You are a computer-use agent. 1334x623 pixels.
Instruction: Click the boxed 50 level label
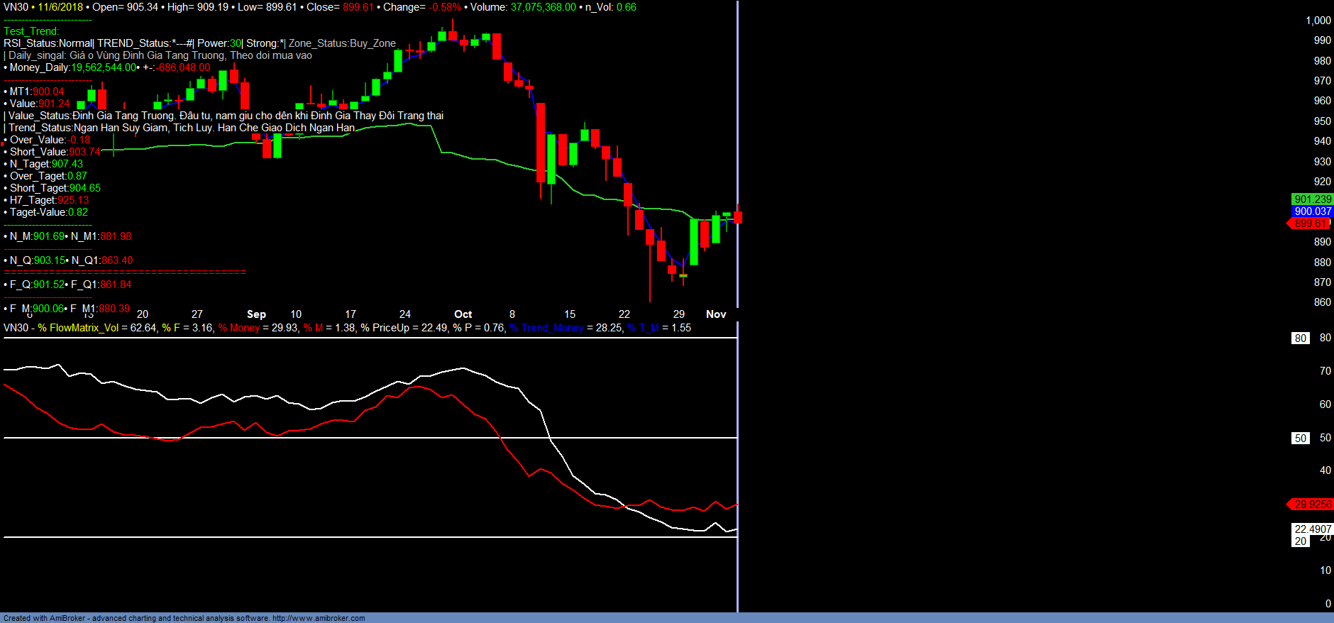pyautogui.click(x=1300, y=439)
